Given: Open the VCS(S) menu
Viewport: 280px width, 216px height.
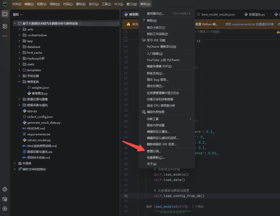Looking at the screenshot, I should click(x=119, y=4).
